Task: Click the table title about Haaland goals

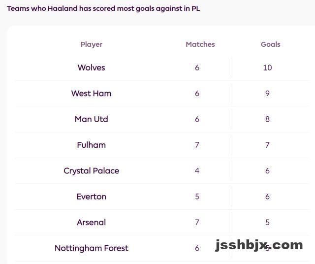Action: pos(103,8)
